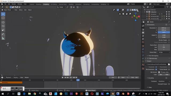This screenshot has height=96, width=171.
Task: Switch to material preview shading
Action: pos(135,10)
